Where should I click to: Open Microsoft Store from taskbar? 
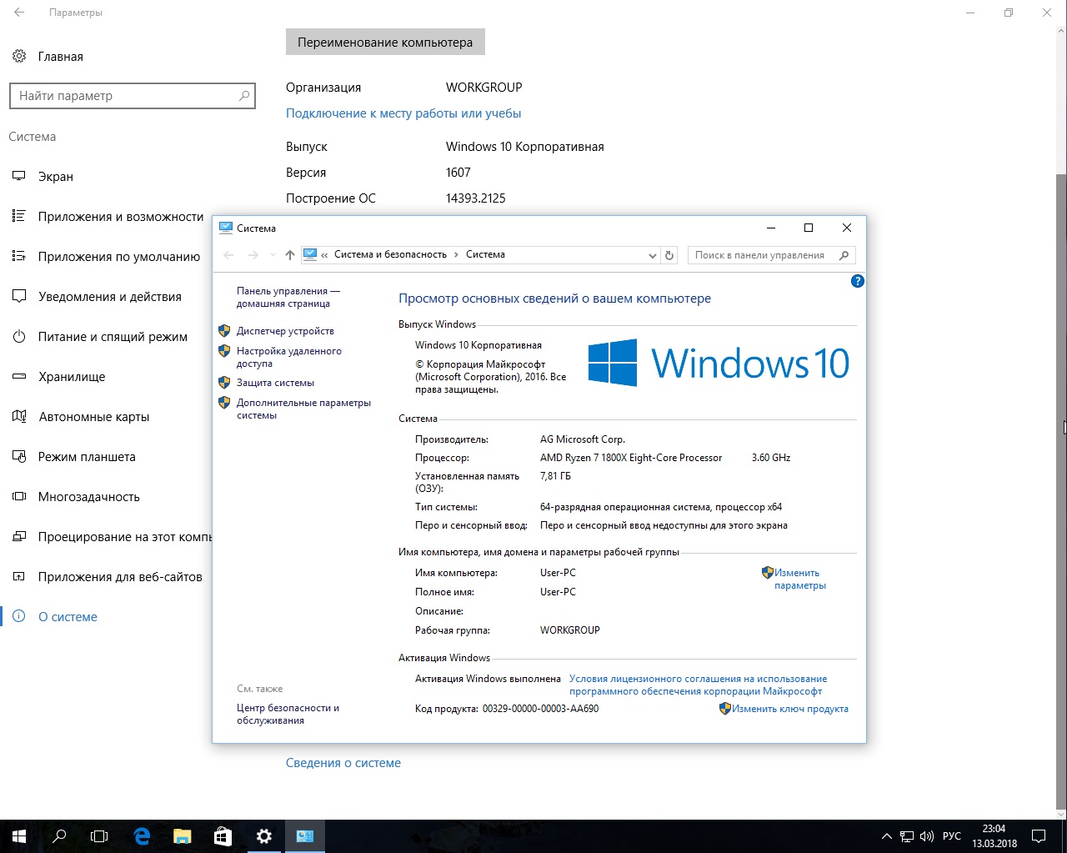point(223,835)
